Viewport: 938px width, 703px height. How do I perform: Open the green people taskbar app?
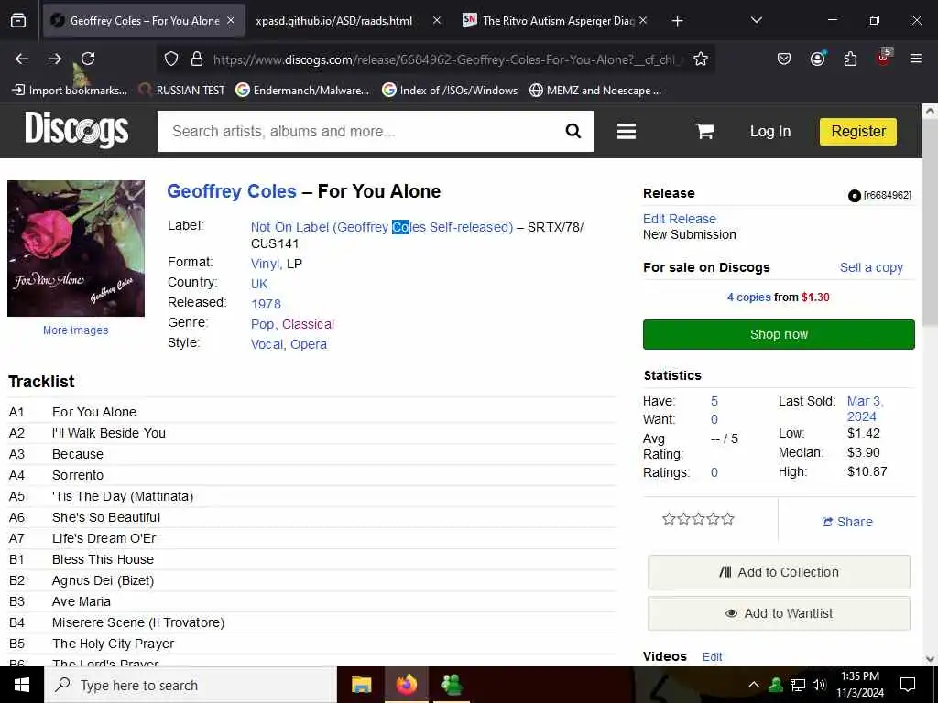pyautogui.click(x=452, y=685)
